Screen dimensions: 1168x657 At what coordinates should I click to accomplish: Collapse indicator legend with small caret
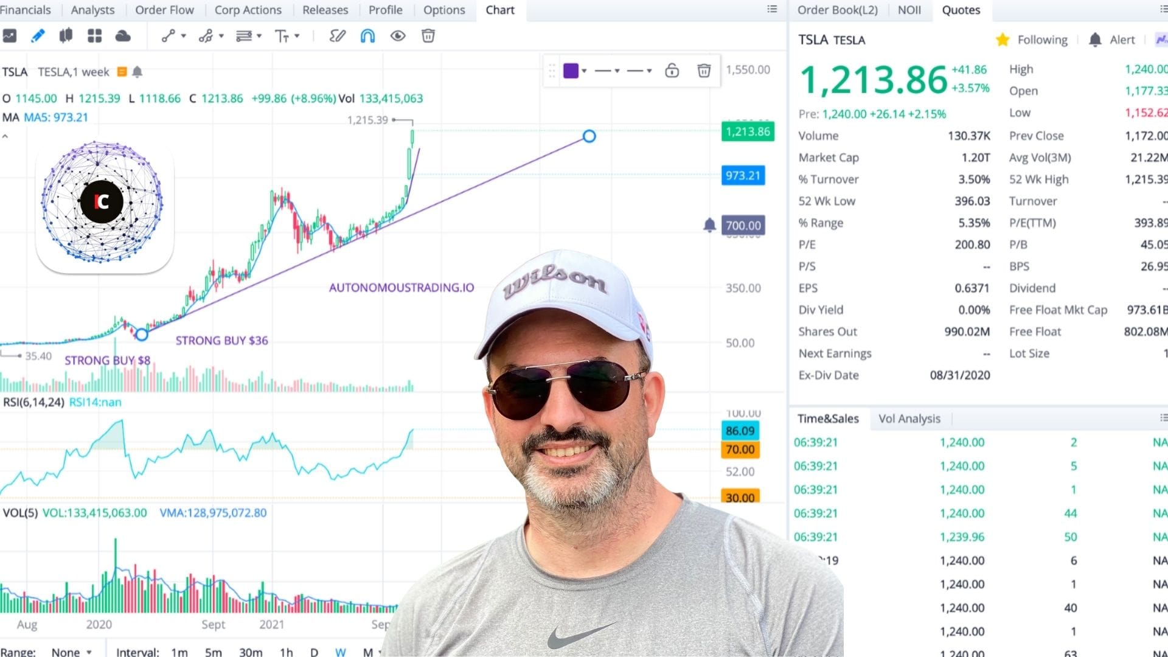click(5, 136)
